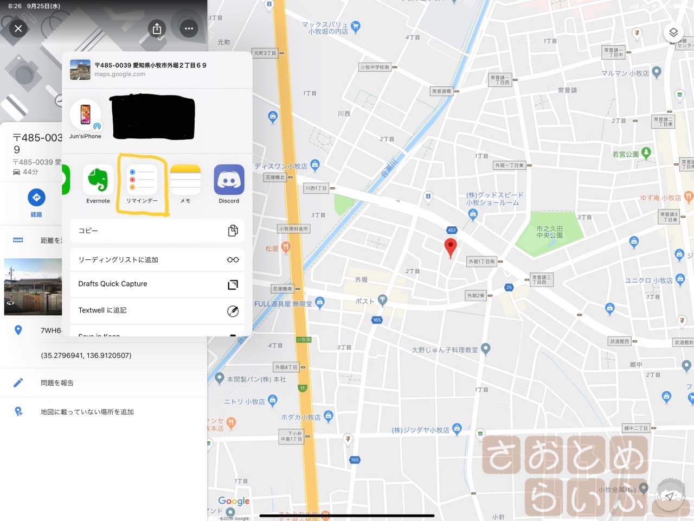
Task: Tap ディスワン小牧店 shopping marker
Action: (x=315, y=165)
